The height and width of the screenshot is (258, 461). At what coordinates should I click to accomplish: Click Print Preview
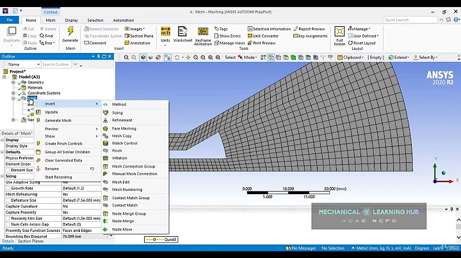tap(261, 43)
